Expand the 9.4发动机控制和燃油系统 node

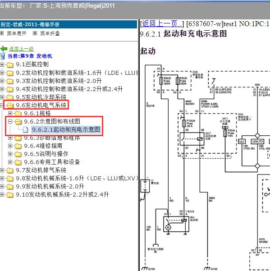(x=2, y=89)
